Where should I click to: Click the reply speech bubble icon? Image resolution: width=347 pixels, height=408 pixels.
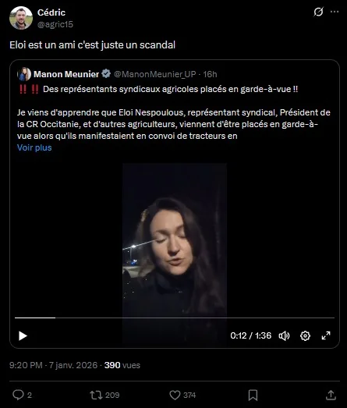[x=18, y=395]
